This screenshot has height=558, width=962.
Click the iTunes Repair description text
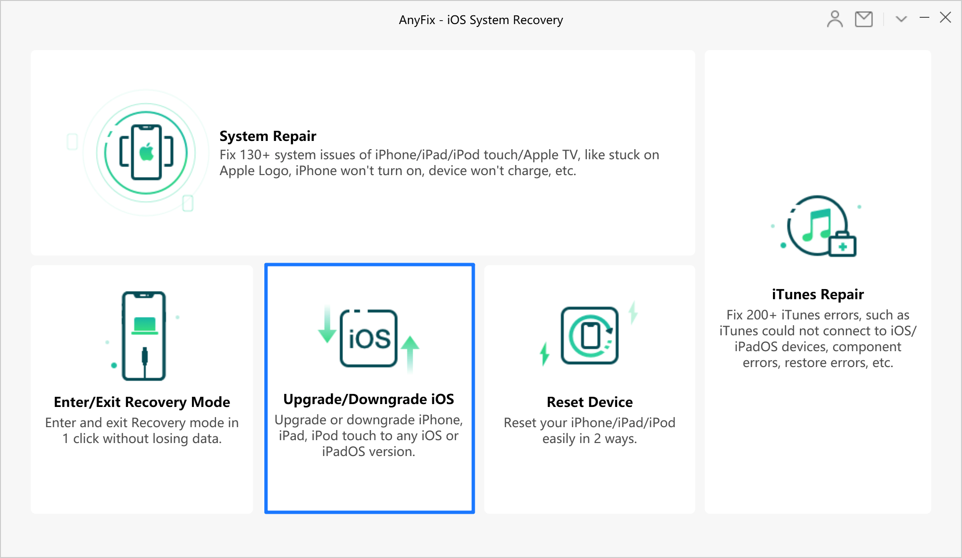(x=818, y=339)
